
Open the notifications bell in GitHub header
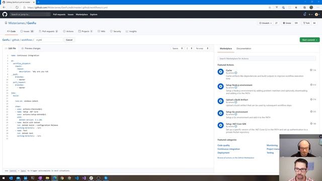tap(304, 15)
